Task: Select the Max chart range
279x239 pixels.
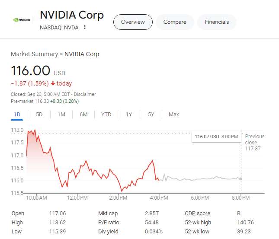Action: tap(173, 115)
